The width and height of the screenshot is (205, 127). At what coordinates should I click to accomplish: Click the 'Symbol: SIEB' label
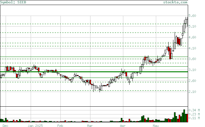(x=13, y=2)
